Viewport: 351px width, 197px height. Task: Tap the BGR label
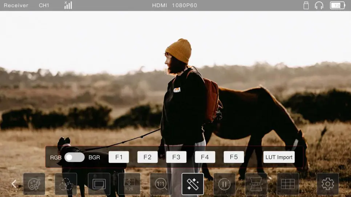[94, 158]
